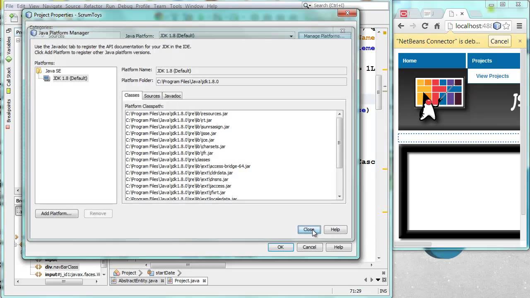Select resources.jar in Platform Classpath
530x298 pixels.
tap(177, 113)
